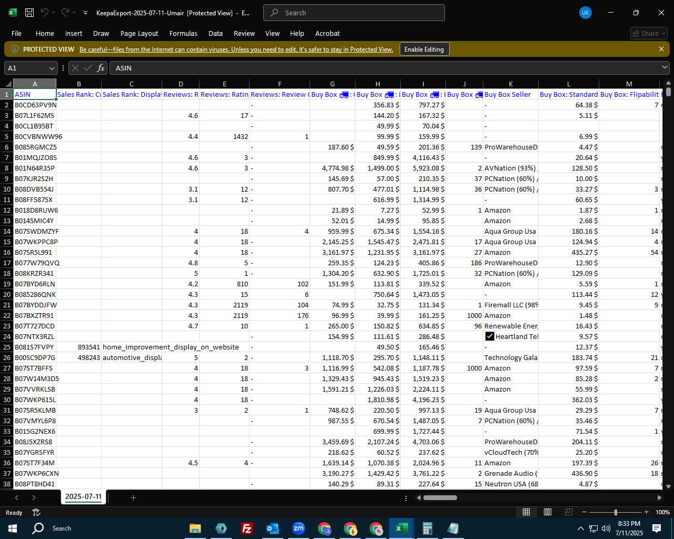Open Calculator from the taskbar

pyautogui.click(x=428, y=528)
